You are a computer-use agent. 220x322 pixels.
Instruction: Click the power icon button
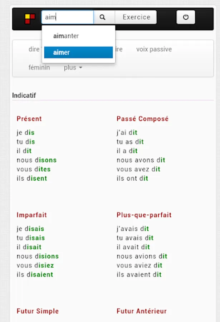tap(186, 17)
